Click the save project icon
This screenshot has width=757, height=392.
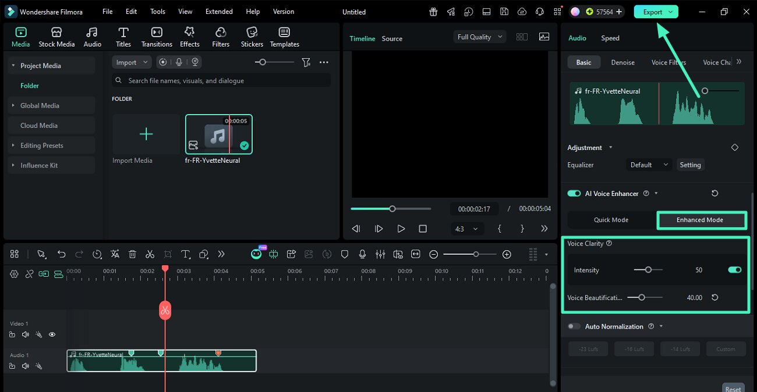tap(504, 12)
